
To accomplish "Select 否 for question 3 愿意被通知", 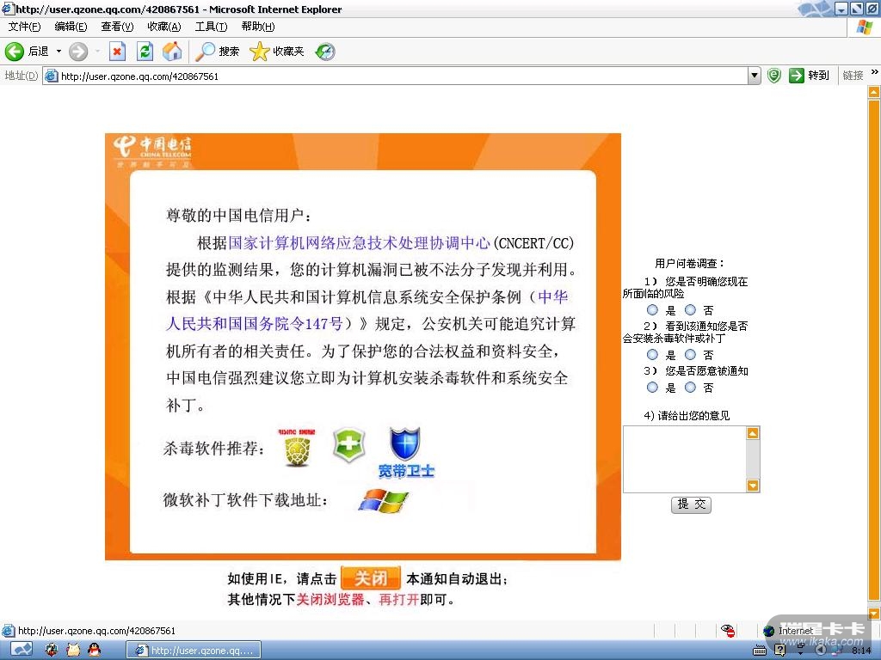I will click(x=691, y=388).
